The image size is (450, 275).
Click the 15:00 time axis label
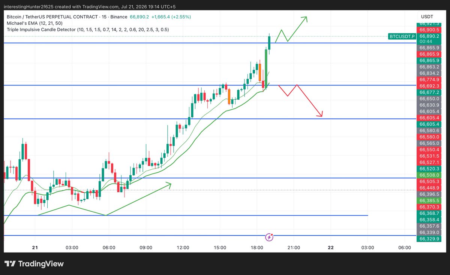220,248
